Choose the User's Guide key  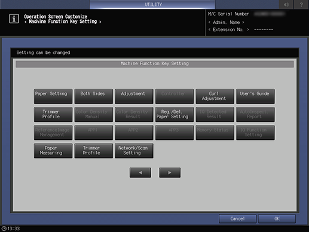[255, 96]
